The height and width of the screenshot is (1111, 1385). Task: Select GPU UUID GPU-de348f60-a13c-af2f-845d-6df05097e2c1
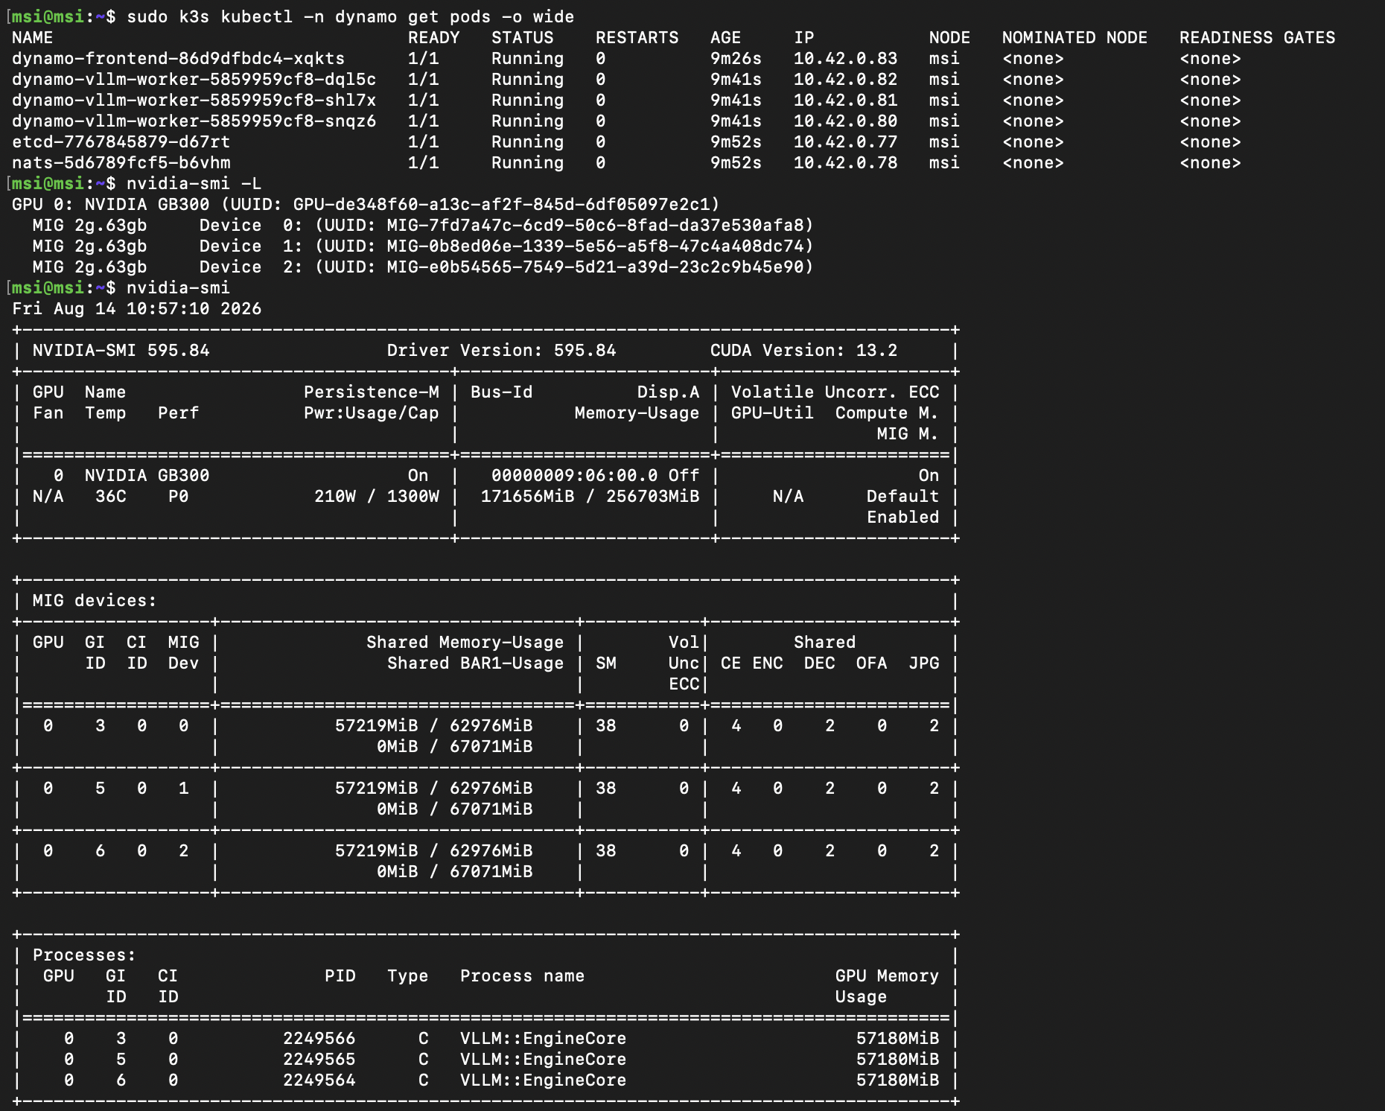[502, 204]
